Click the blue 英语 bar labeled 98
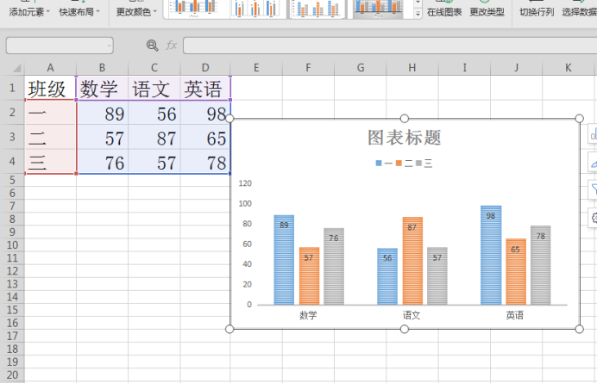This screenshot has height=383, width=597. (x=491, y=256)
